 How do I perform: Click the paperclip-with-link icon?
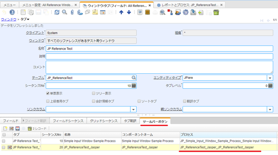click(80, 12)
